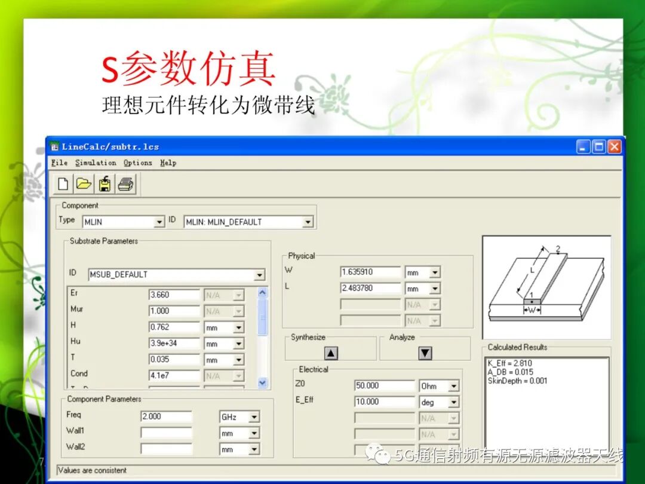This screenshot has width=645, height=484.
Task: Expand the MSUB_DEFAULT substrate ID dropdown
Action: tap(260, 274)
